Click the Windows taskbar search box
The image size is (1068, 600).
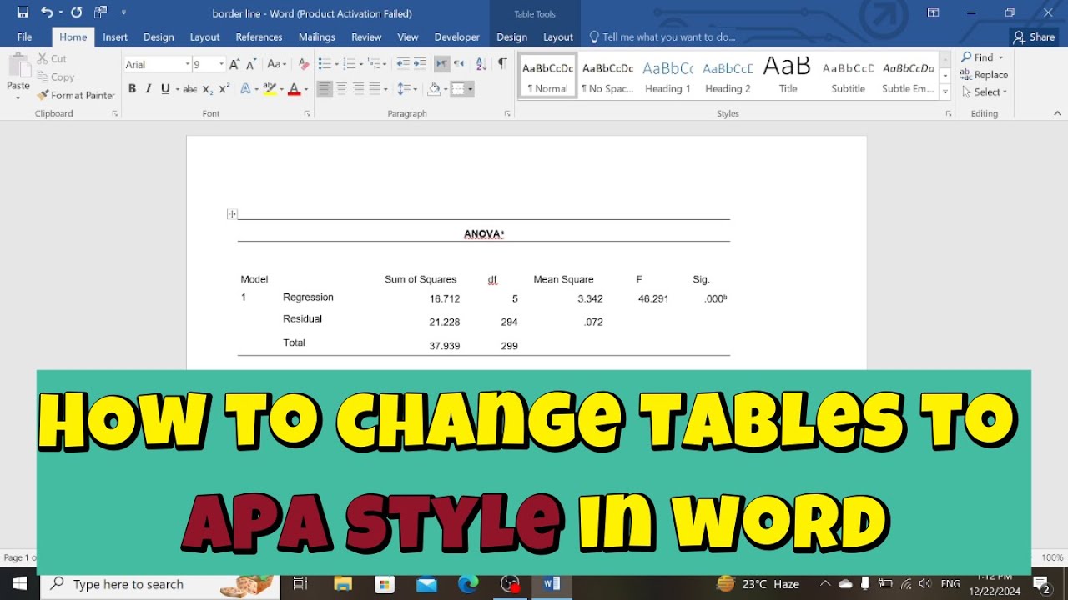coord(159,584)
